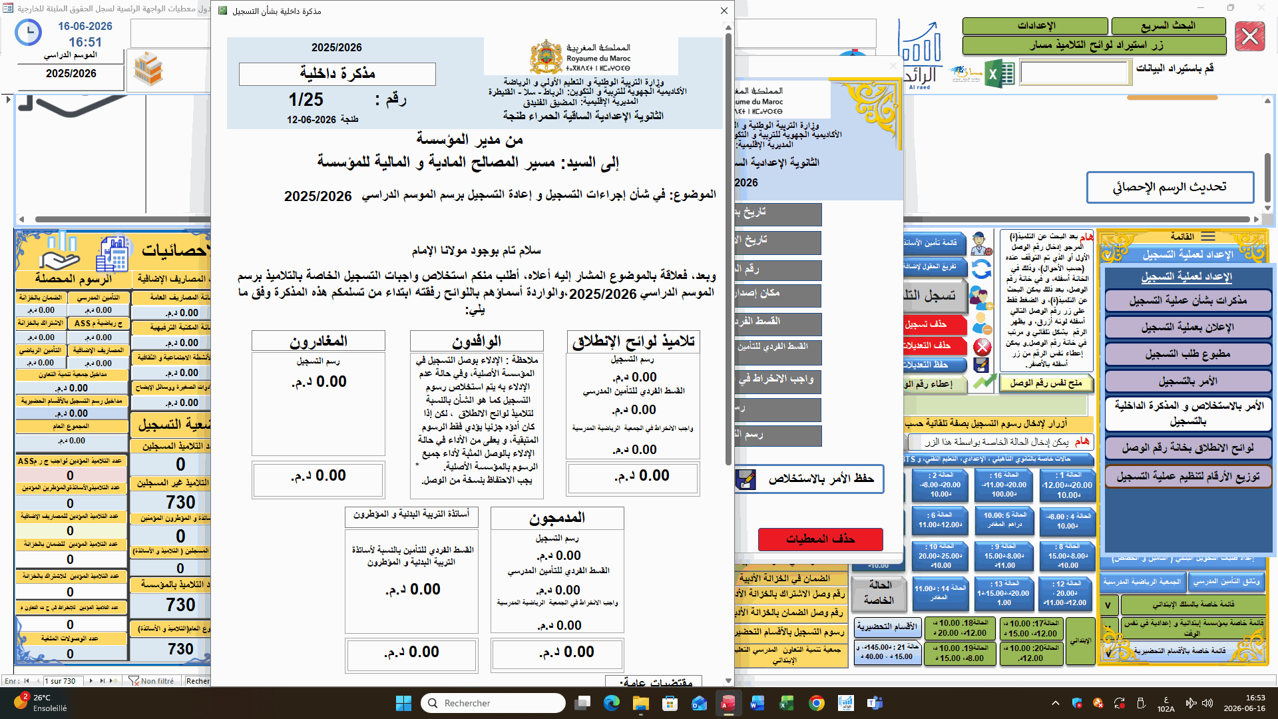Close the مذكرة داخلية dialog
This screenshot has height=719, width=1278.
[x=724, y=11]
